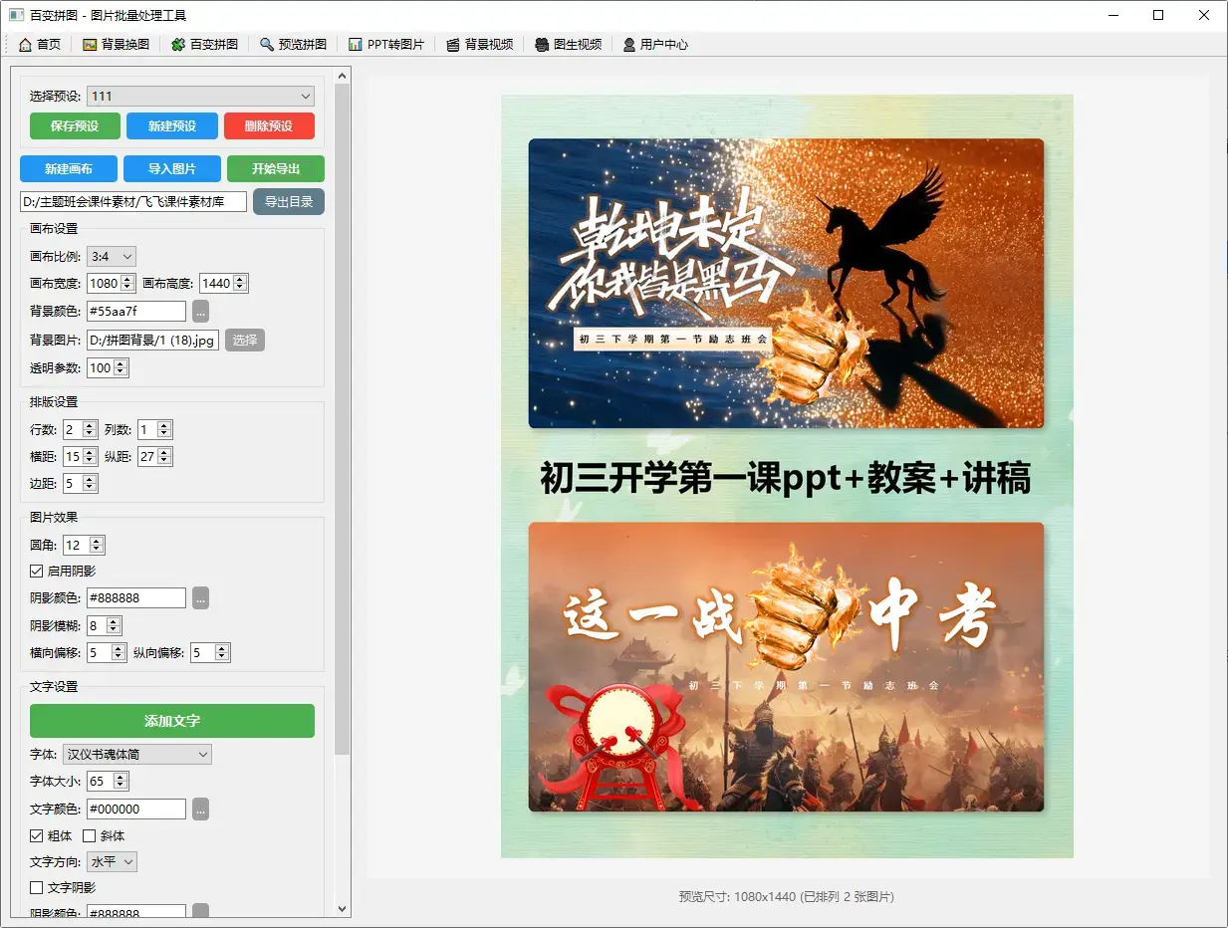Enable the 斜体 italic checkbox

[x=89, y=836]
